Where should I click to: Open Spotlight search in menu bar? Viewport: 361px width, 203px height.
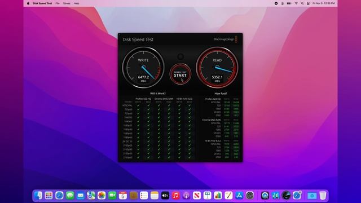[x=302, y=3]
